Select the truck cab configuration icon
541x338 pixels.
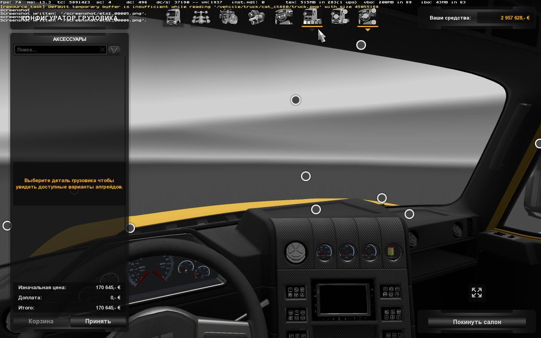173,17
